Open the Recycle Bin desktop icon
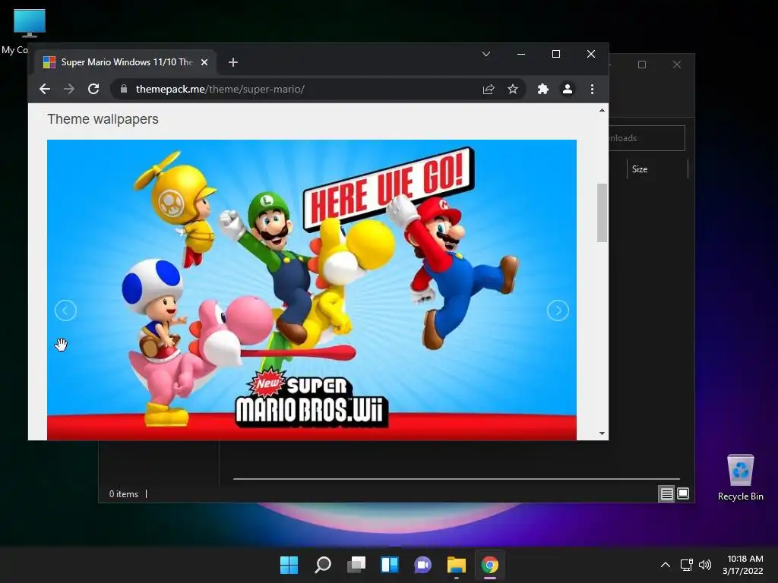The height and width of the screenshot is (583, 778). tap(740, 477)
